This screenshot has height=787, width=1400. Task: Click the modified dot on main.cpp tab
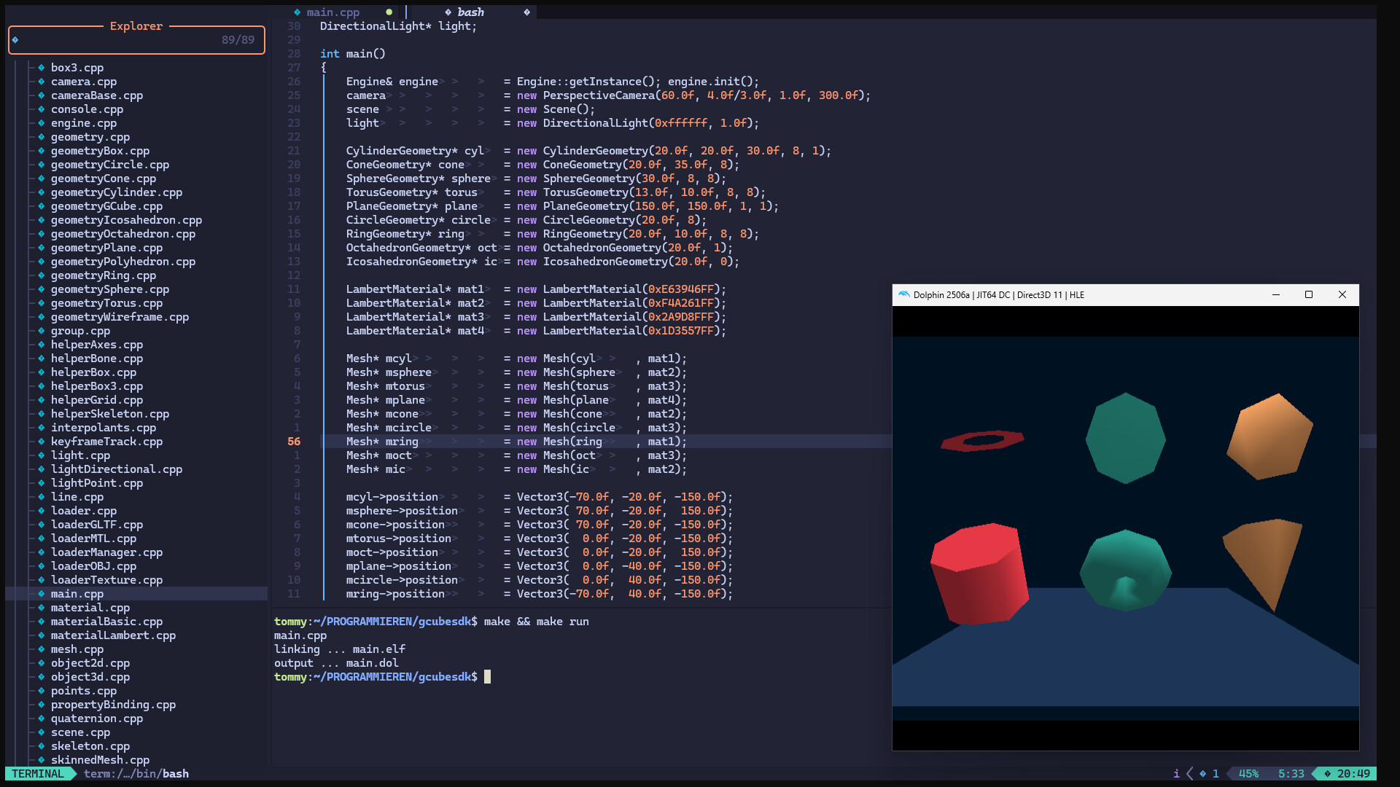(x=389, y=12)
